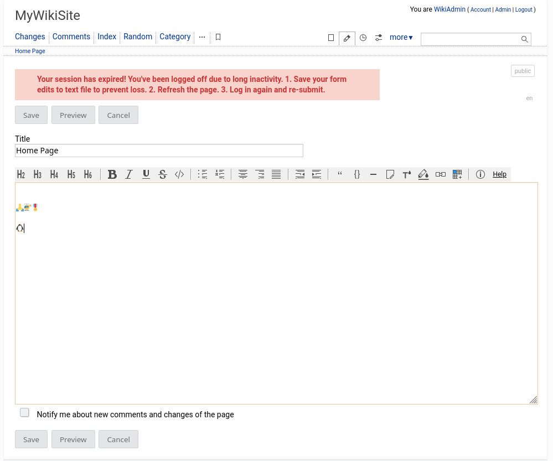The image size is (553, 461).
Task: Open the bookmark menu icon
Action: (x=218, y=37)
